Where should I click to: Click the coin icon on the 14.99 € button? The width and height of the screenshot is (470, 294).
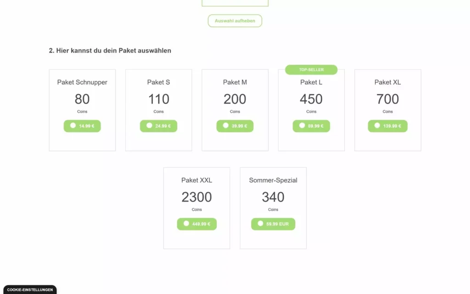pos(73,125)
